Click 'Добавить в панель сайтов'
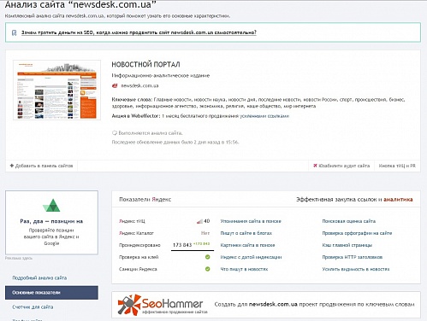 [x=44, y=166]
